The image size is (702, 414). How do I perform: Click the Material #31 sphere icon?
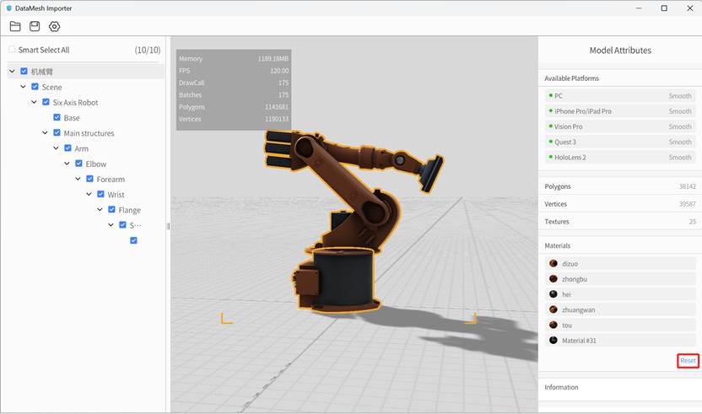click(x=553, y=340)
